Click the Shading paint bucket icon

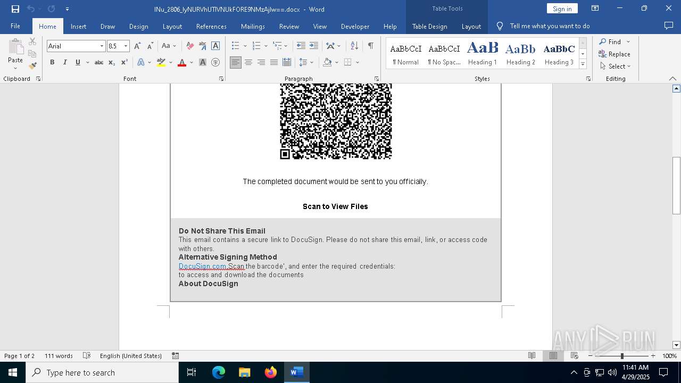coord(328,63)
